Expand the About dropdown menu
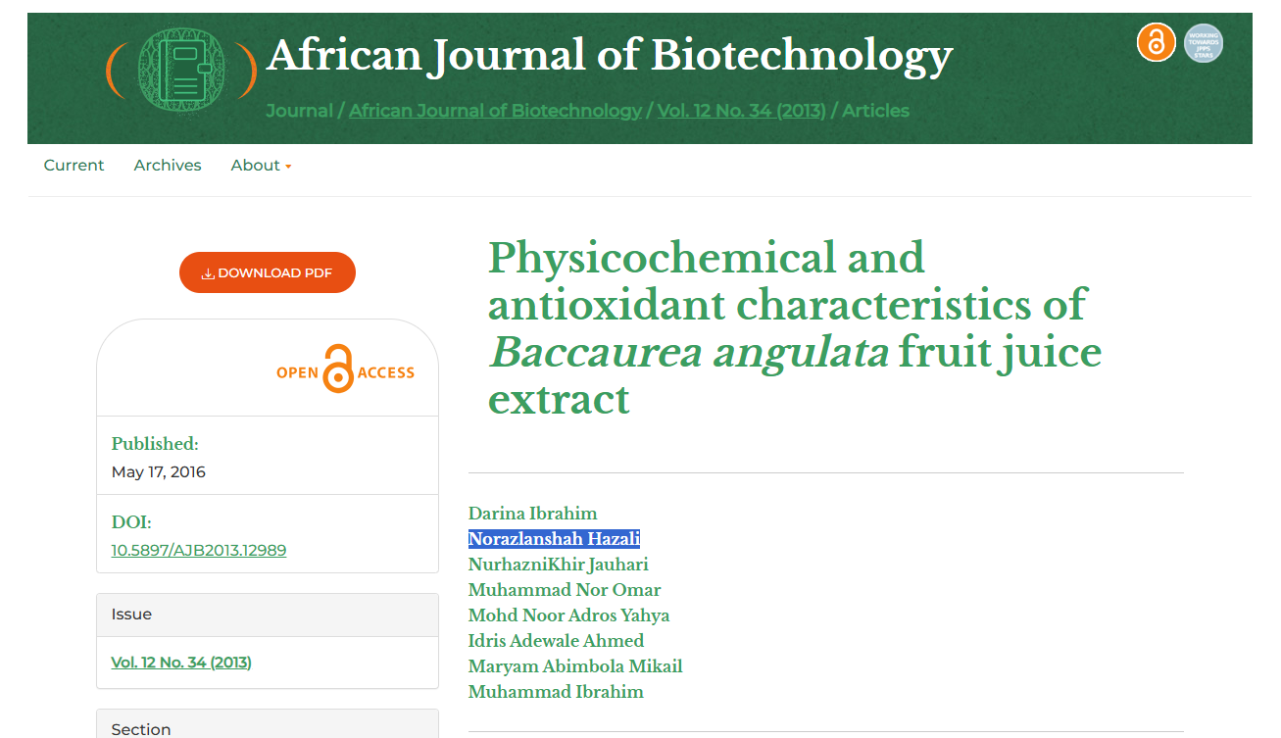The height and width of the screenshot is (738, 1281). pyautogui.click(x=261, y=166)
